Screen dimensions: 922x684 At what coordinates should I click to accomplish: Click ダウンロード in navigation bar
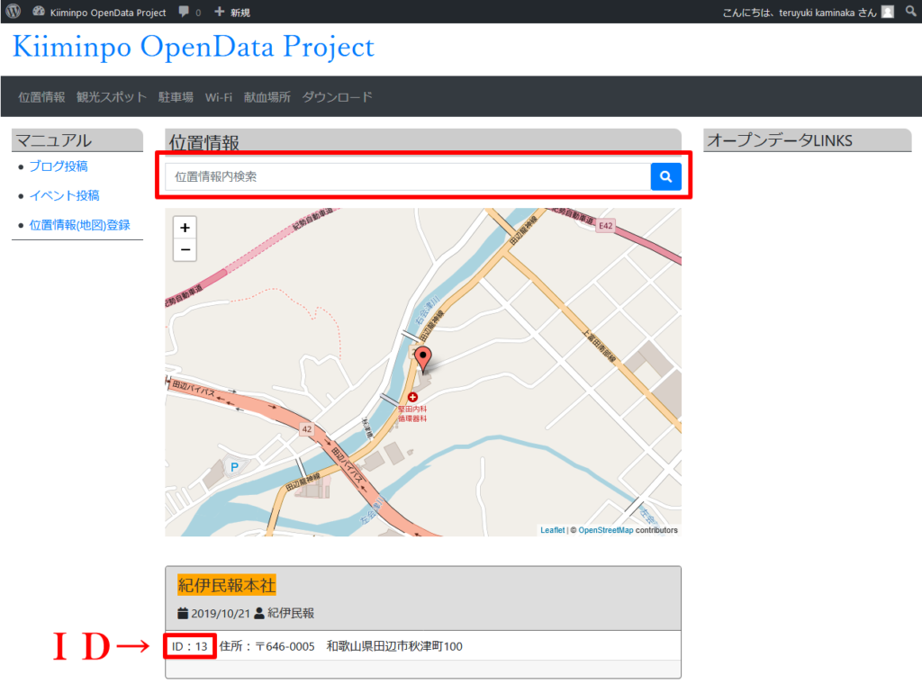click(x=337, y=97)
